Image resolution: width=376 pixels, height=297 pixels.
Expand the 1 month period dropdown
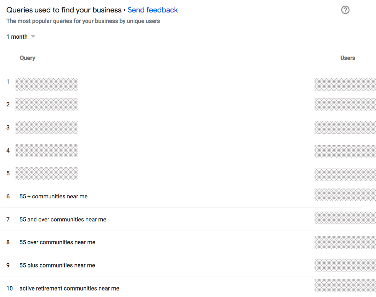tap(21, 37)
